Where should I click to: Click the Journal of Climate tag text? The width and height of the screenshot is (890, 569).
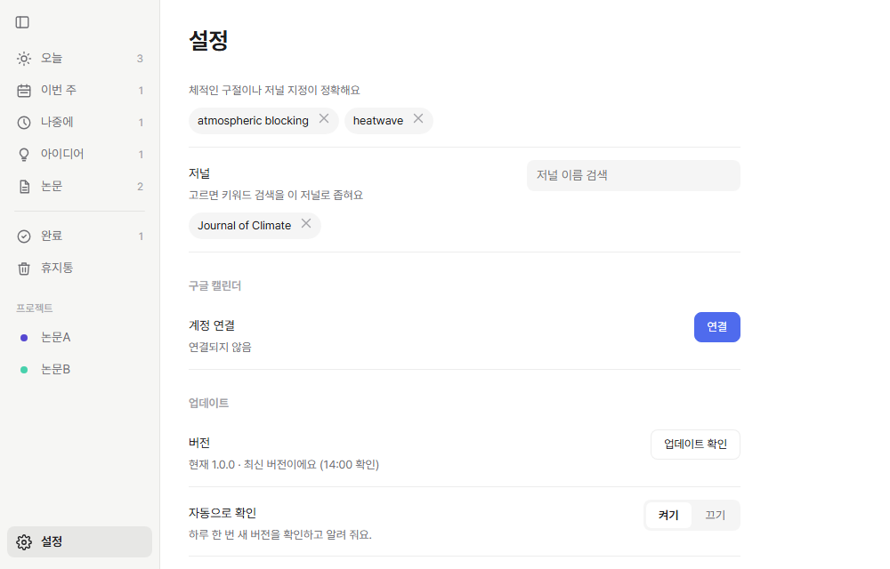(x=244, y=226)
